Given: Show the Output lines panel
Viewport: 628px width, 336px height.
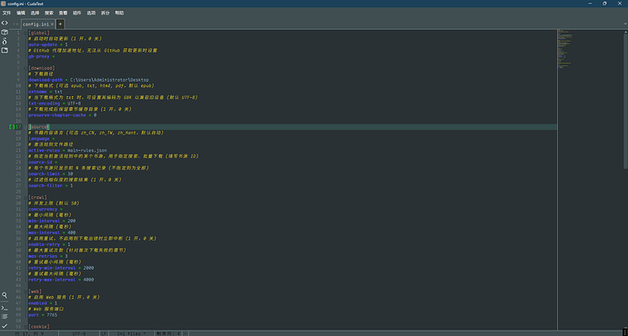Looking at the screenshot, I should [x=5, y=316].
